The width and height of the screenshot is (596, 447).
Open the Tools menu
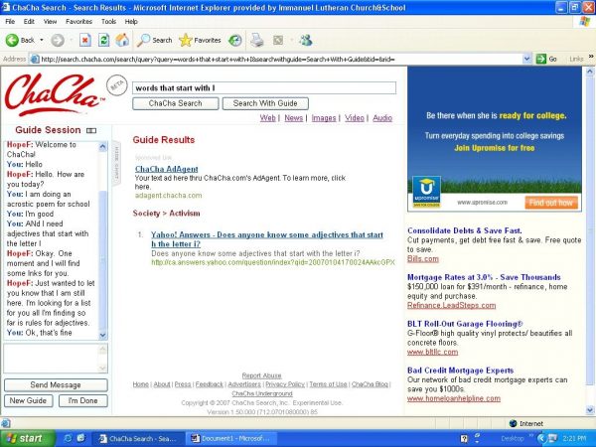[108, 22]
